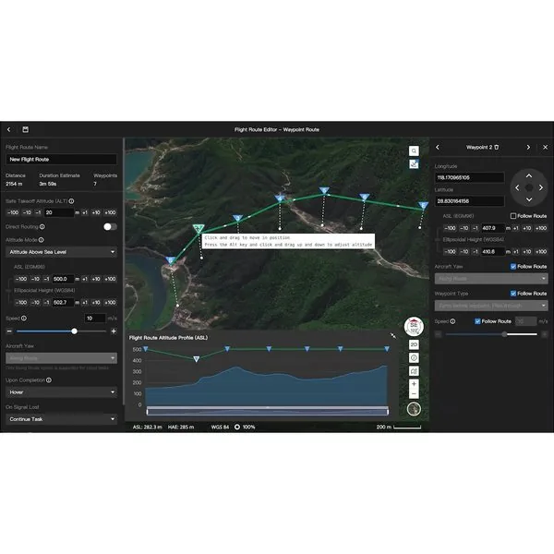Delete Waypoint 2 with the trash icon

pyautogui.click(x=497, y=148)
